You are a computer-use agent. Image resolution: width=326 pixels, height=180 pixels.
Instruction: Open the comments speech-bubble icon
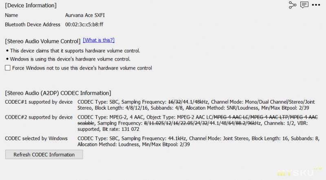point(304,5)
